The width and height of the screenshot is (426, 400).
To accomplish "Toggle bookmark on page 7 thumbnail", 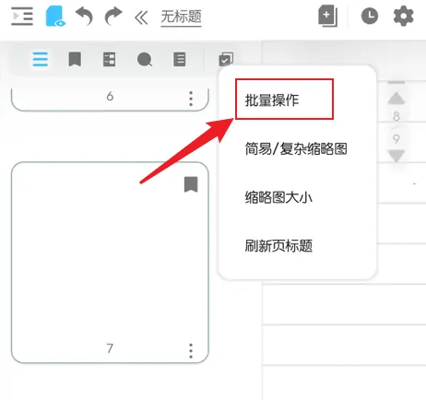I will [x=191, y=184].
